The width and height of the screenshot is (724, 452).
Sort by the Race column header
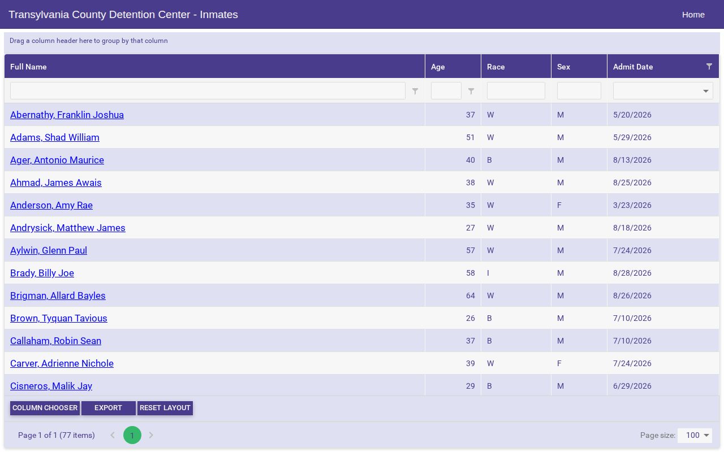click(516, 67)
